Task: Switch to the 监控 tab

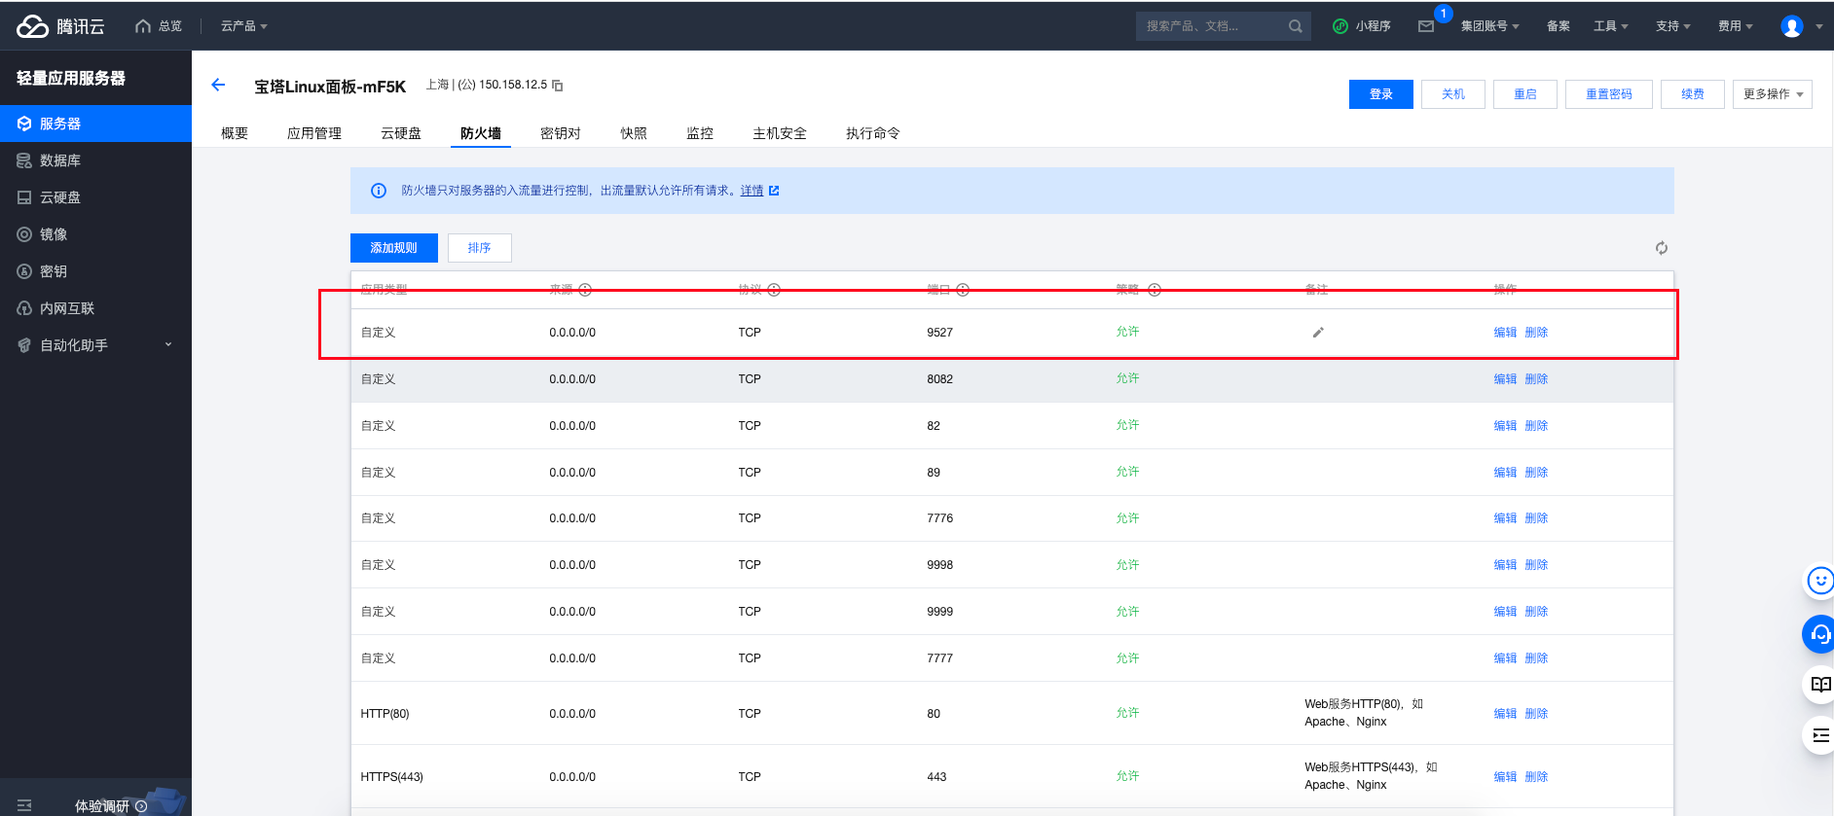Action: tap(700, 133)
